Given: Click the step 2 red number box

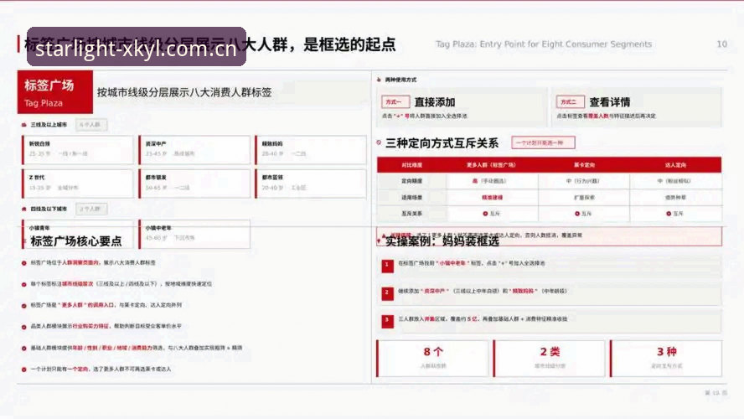Looking at the screenshot, I should coord(387,293).
